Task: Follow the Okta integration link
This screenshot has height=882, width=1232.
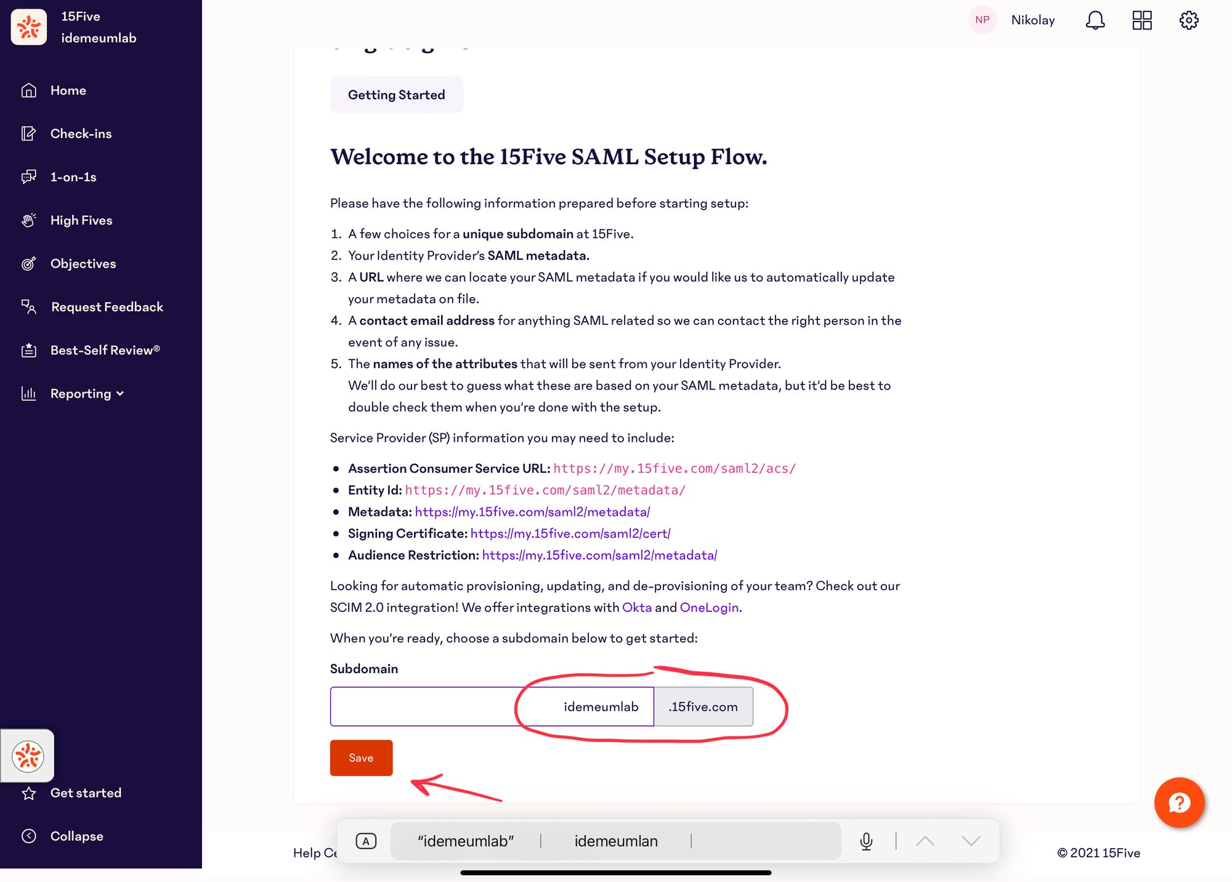Action: (637, 608)
